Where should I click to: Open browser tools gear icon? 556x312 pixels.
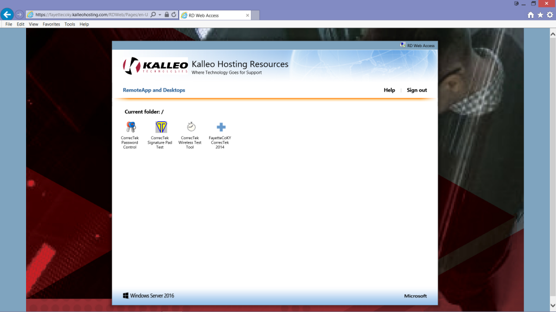pos(550,15)
